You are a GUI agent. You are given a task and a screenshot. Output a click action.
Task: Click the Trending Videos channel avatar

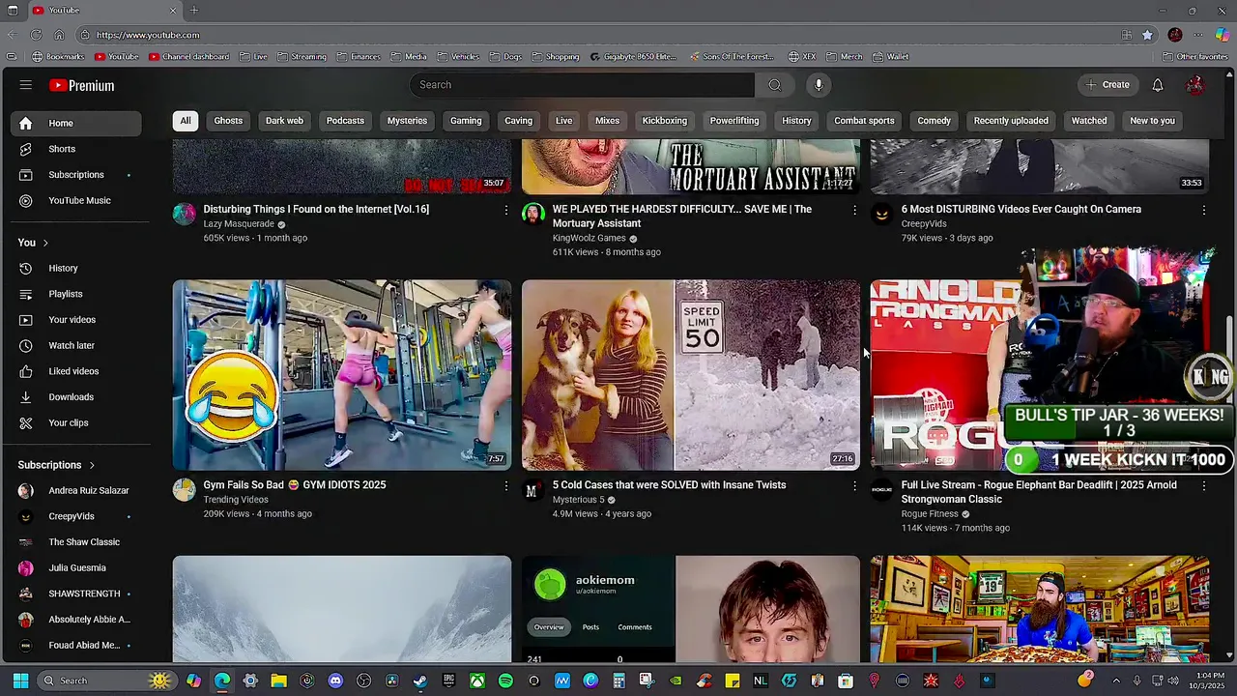[184, 489]
